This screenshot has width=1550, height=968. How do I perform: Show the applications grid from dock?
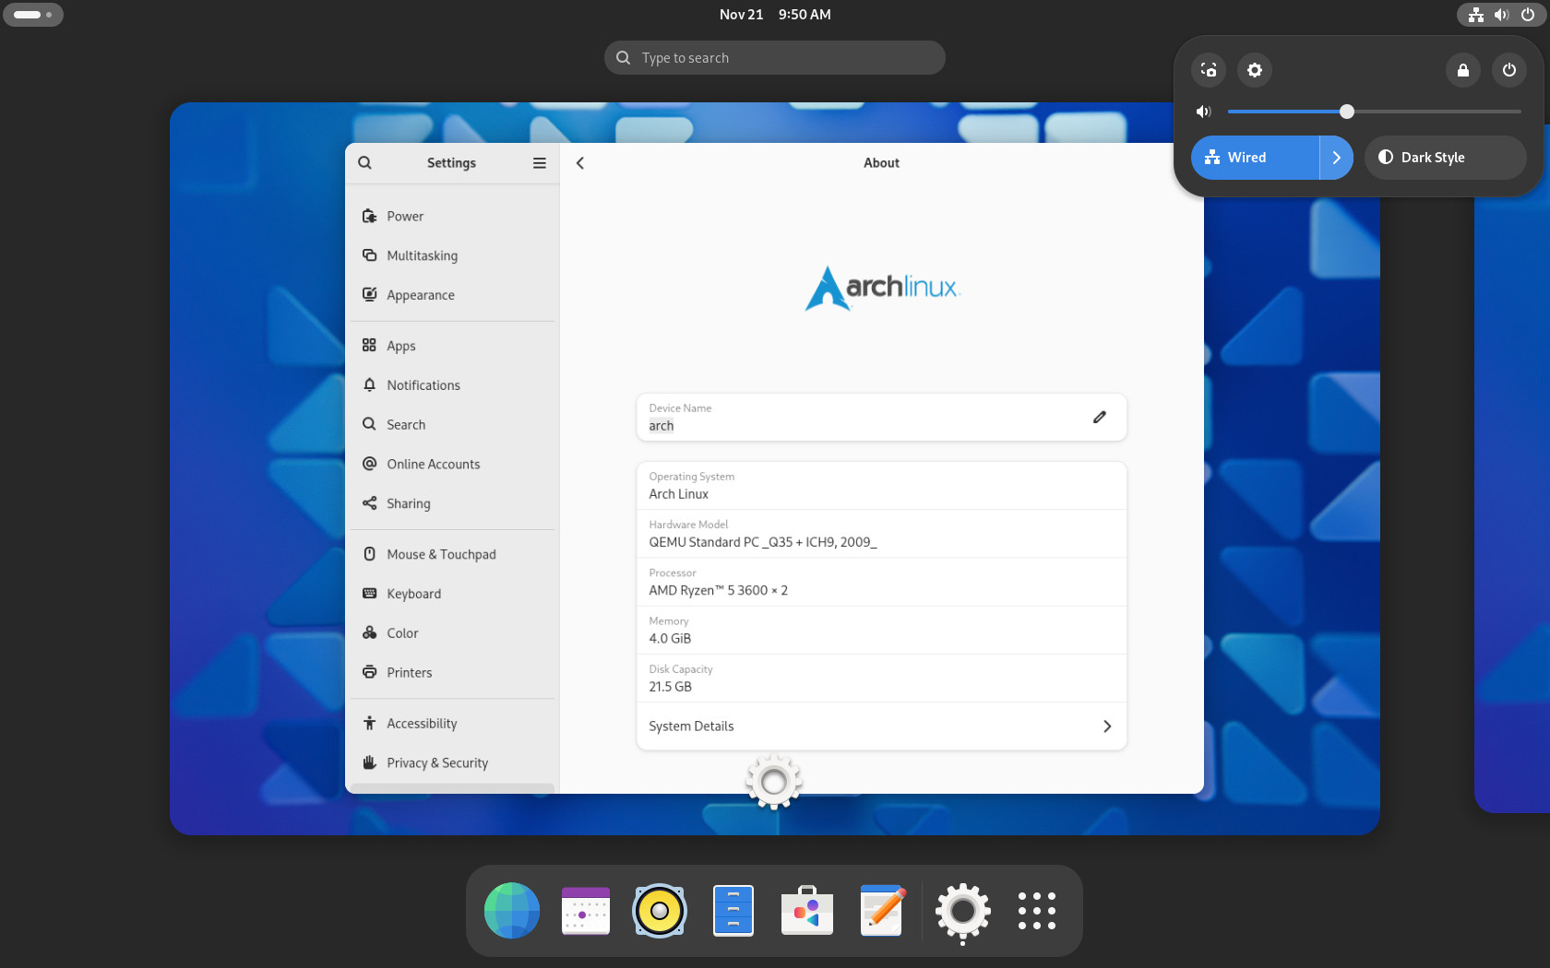tap(1036, 911)
